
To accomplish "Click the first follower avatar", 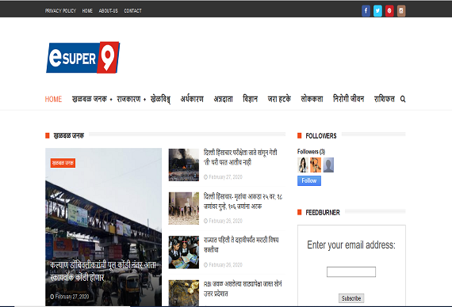I will tap(303, 165).
